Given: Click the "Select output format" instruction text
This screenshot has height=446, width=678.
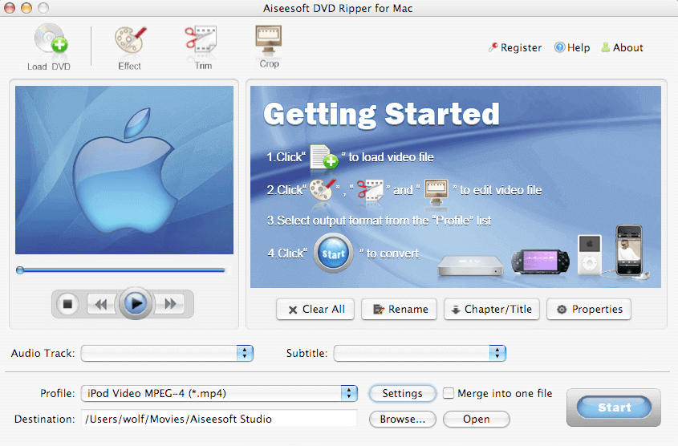Looking at the screenshot, I should click(x=379, y=221).
